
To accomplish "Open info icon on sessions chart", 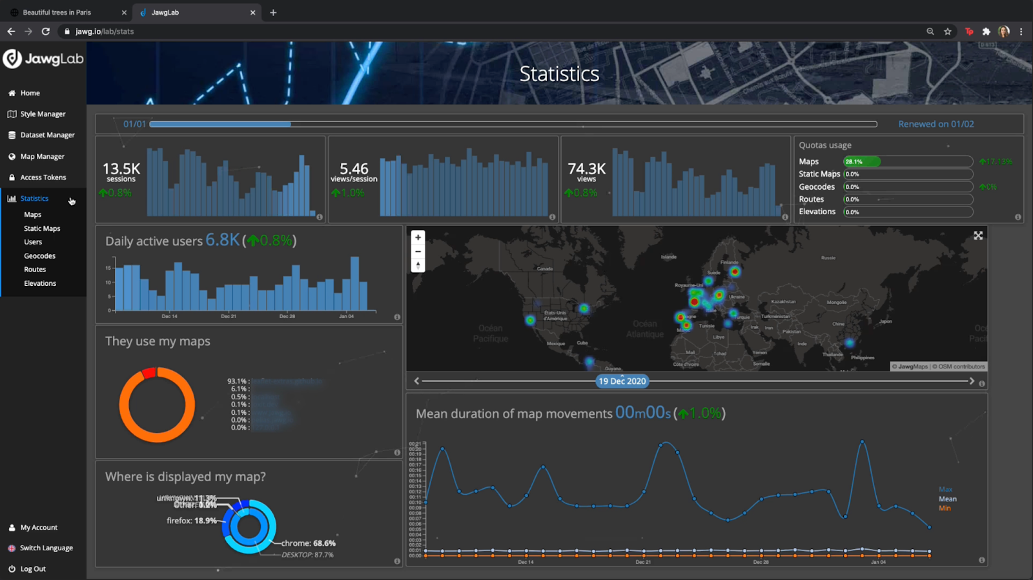I will coord(320,217).
